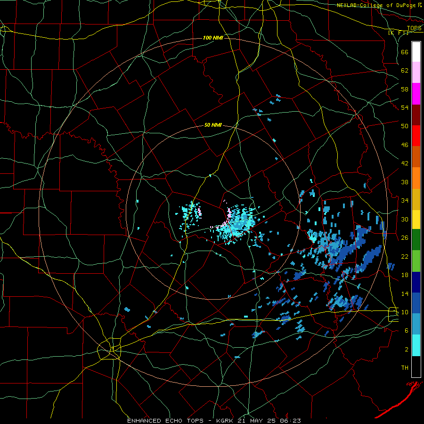Click the "26" legend value
Screen dimensions: 424x424
click(x=405, y=238)
